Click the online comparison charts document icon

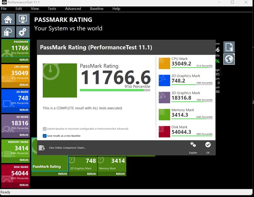coord(42,148)
